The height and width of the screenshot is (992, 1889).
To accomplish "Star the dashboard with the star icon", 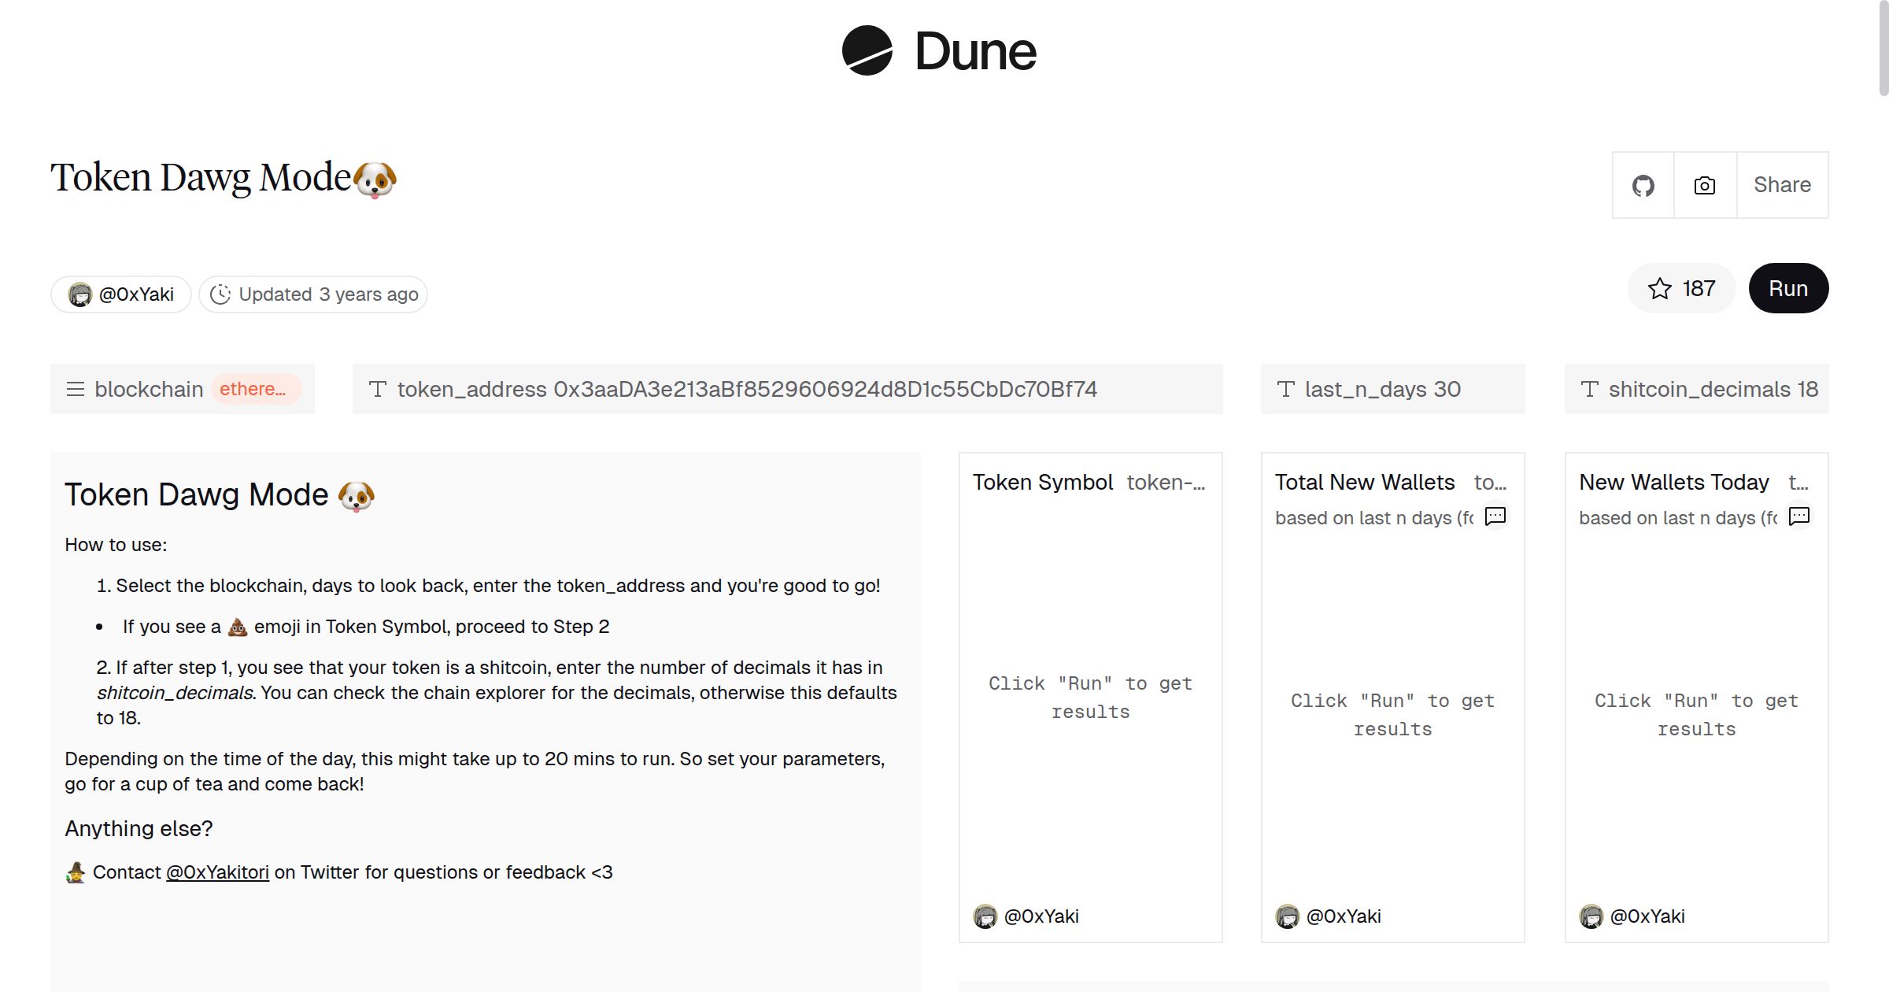I will (x=1660, y=289).
